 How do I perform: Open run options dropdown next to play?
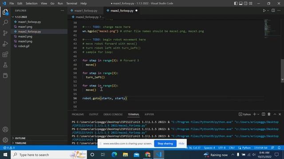click(268, 11)
